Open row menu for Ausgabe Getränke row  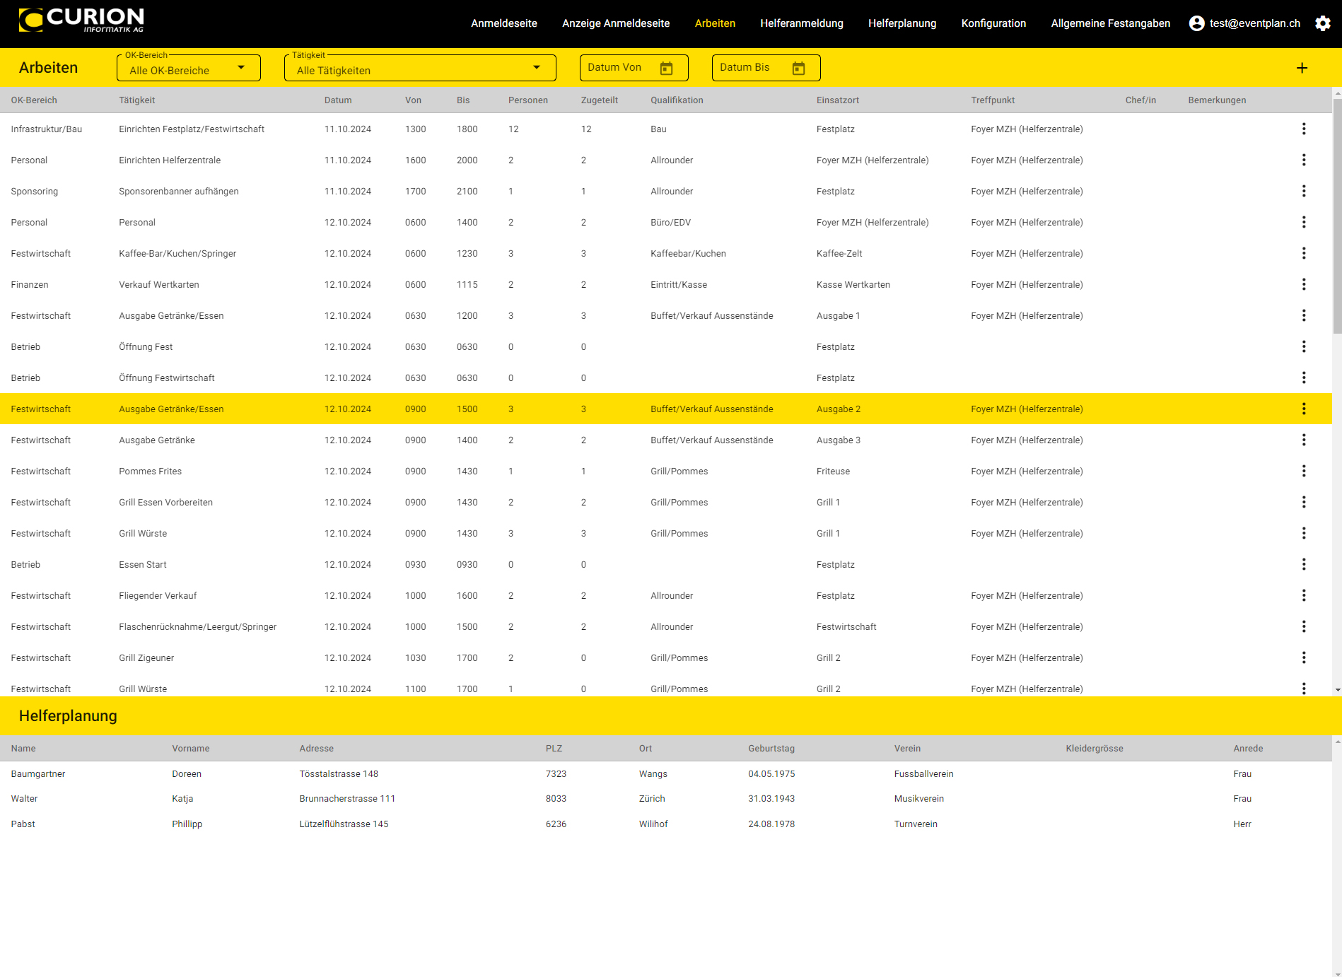pyautogui.click(x=1304, y=440)
